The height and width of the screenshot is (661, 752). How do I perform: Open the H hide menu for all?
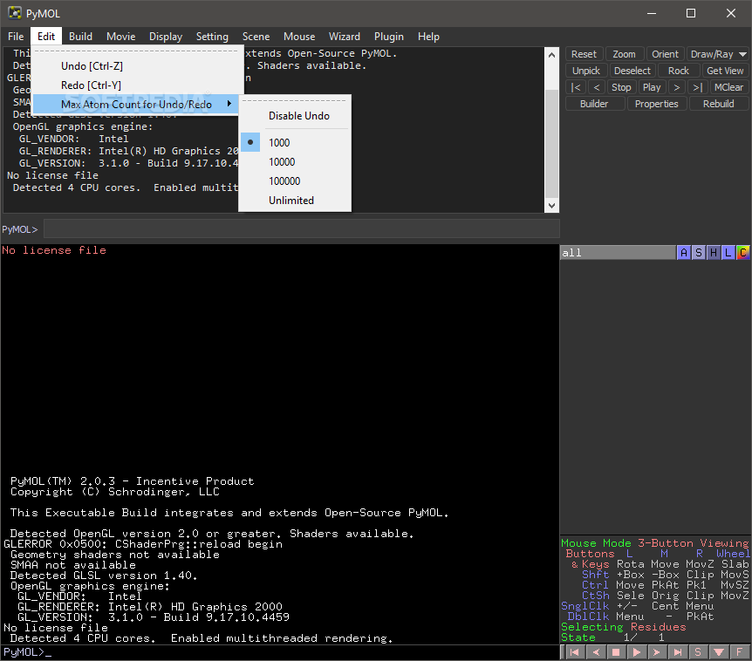click(714, 253)
